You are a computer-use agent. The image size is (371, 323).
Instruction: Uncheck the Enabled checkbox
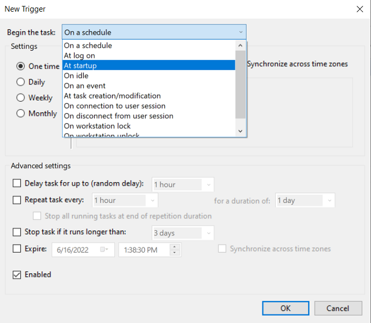17,274
